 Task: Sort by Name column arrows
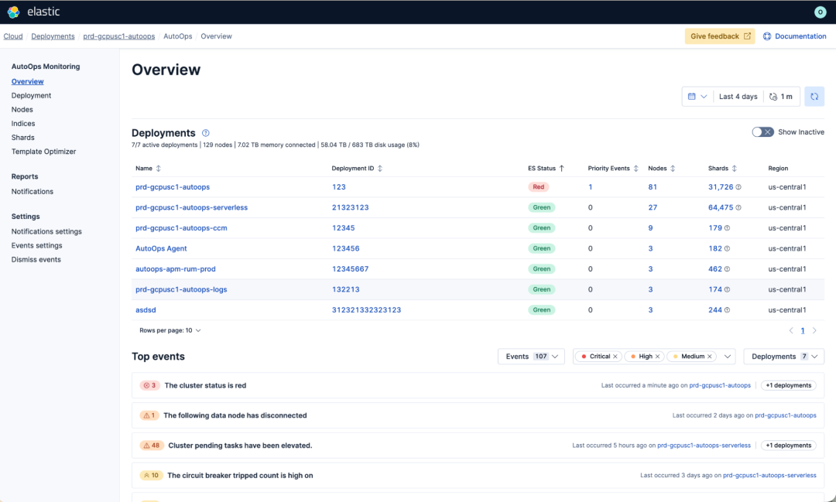click(x=159, y=169)
